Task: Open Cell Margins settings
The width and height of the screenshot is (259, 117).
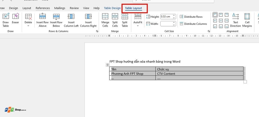Action: coord(247,20)
